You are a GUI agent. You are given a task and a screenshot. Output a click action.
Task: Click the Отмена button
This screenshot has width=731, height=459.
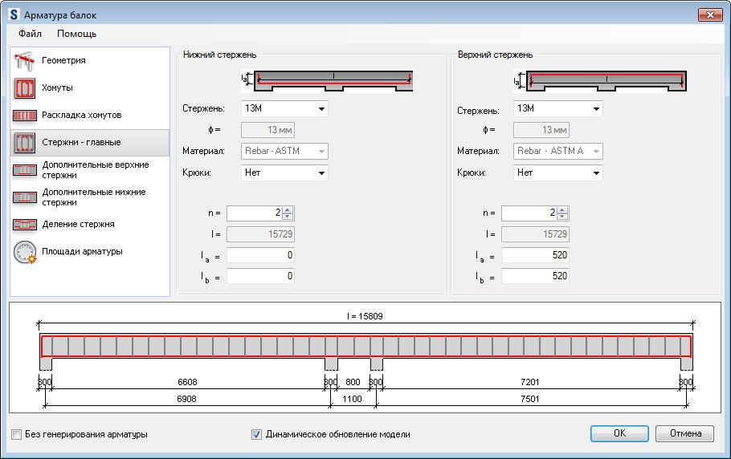point(685,433)
